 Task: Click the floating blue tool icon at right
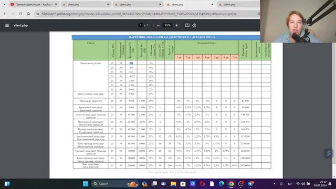329,153
